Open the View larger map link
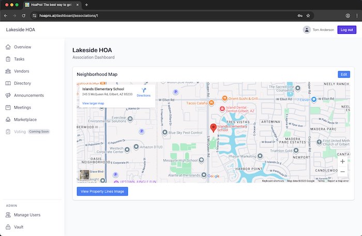The width and height of the screenshot is (362, 236). 93,104
